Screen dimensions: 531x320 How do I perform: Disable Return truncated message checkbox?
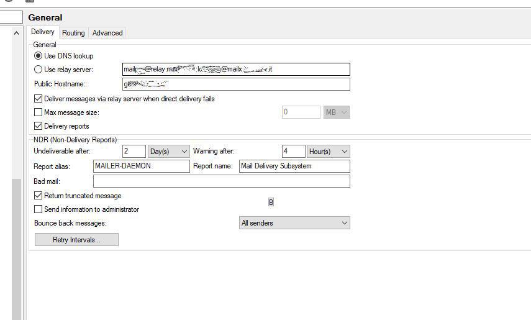click(x=39, y=196)
